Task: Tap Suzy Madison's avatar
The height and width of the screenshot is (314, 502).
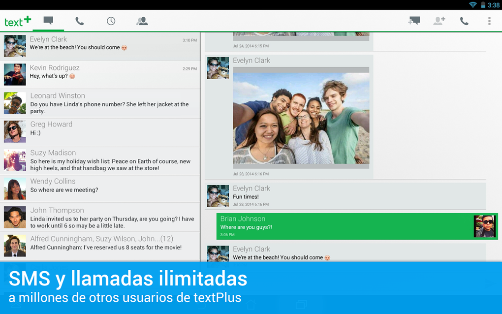Action: 15,160
